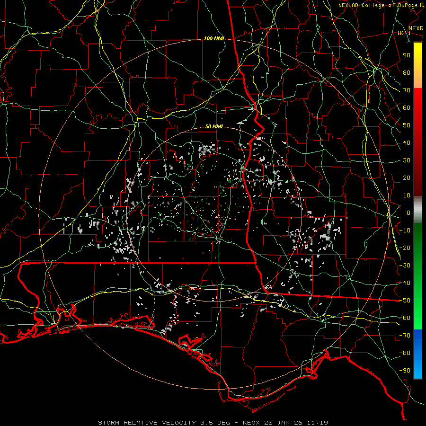Screen dimensions: 426x426
Task: Select the -10 value on the velocity scale
Action: (405, 231)
